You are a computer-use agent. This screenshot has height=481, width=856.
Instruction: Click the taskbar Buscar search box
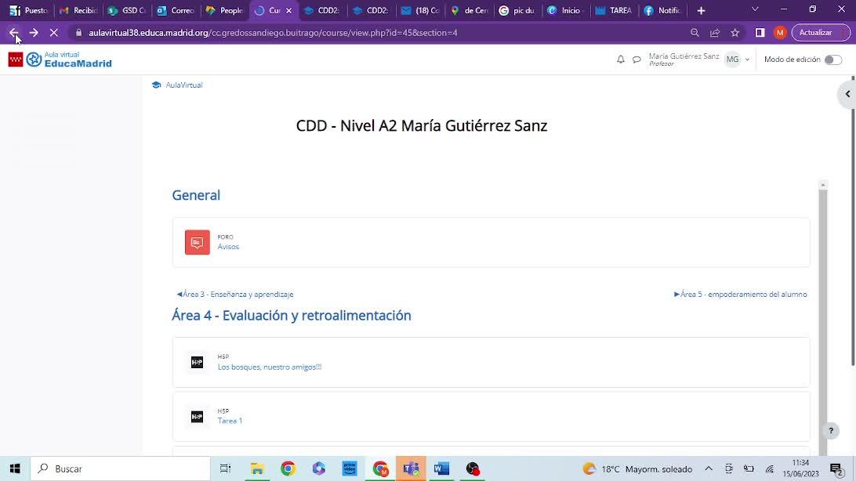pyautogui.click(x=120, y=468)
